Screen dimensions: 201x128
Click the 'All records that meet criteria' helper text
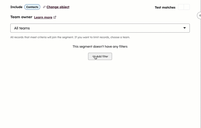tap(70, 37)
